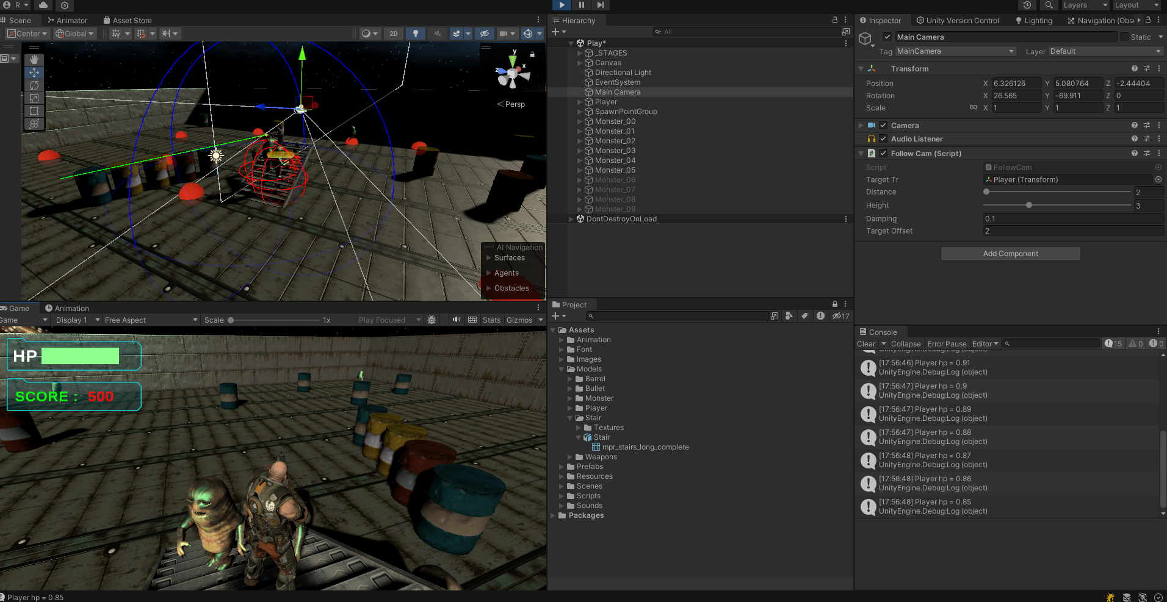Screen dimensions: 1167x602
Task: Switch to Unity Version Control tab
Action: click(958, 20)
